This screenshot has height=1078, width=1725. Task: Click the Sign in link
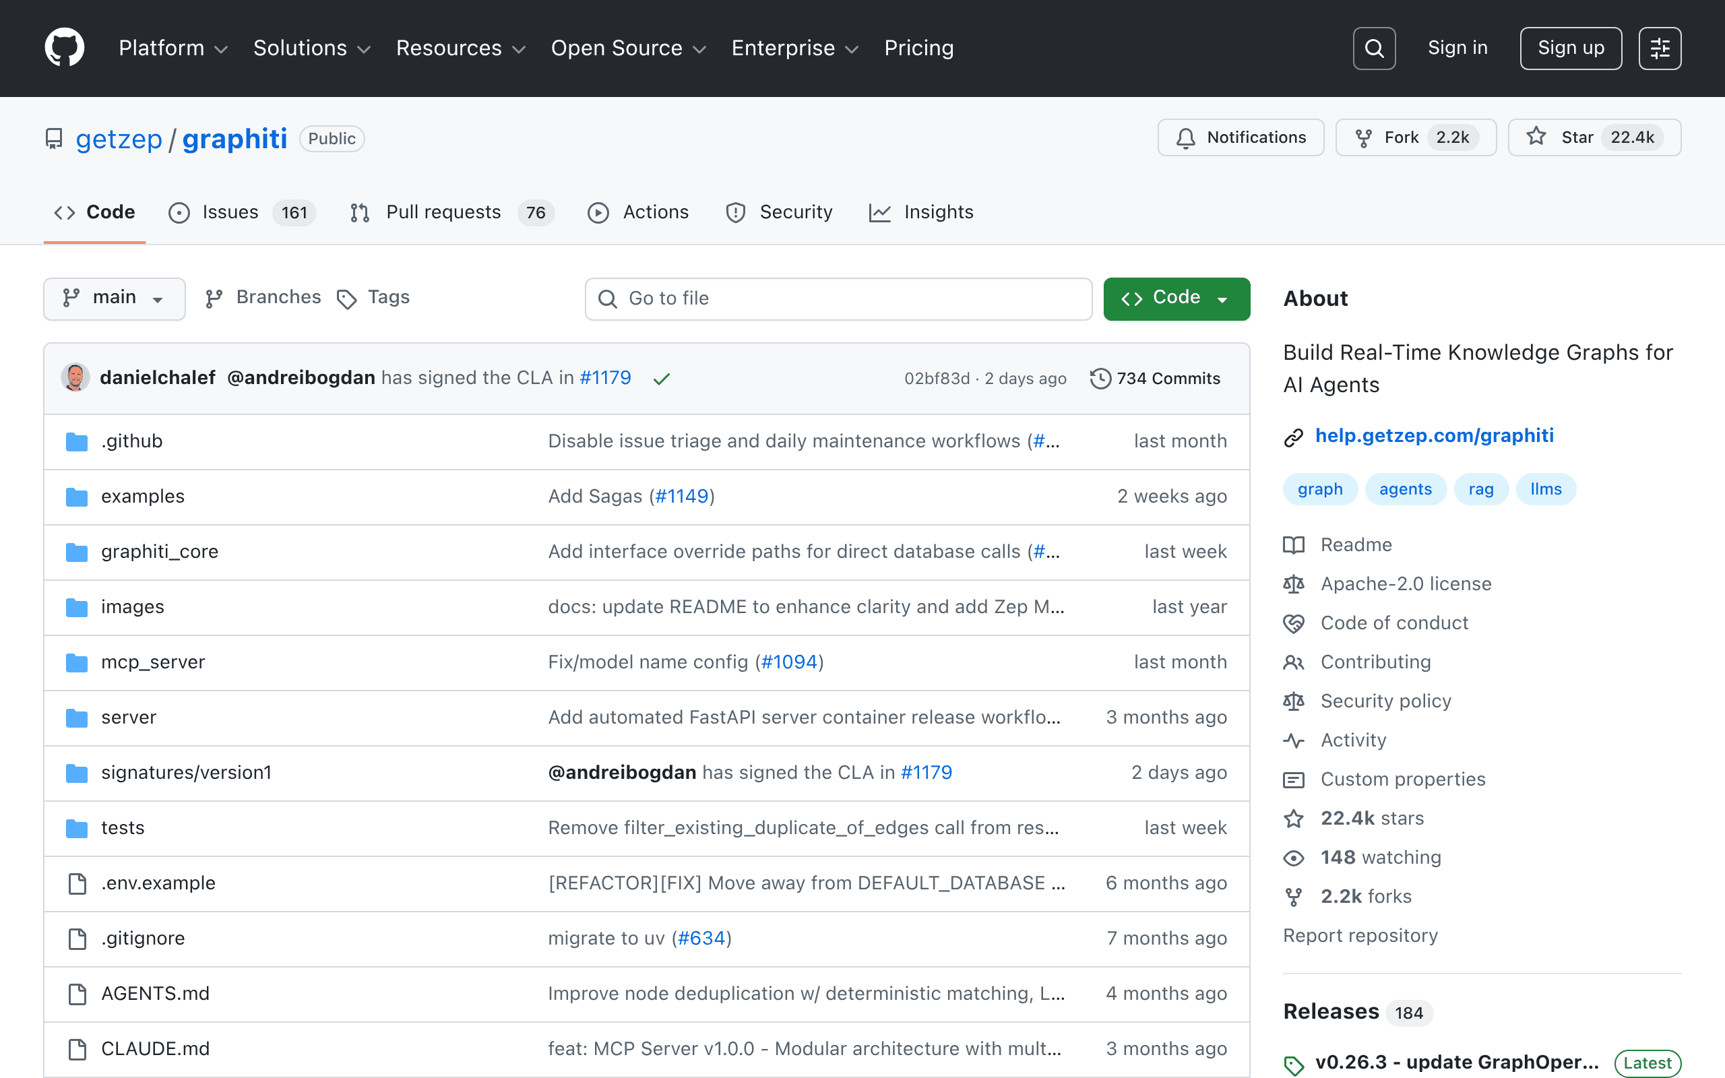[1457, 48]
